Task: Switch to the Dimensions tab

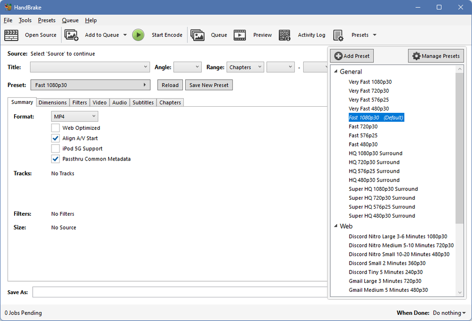Action: click(x=52, y=102)
